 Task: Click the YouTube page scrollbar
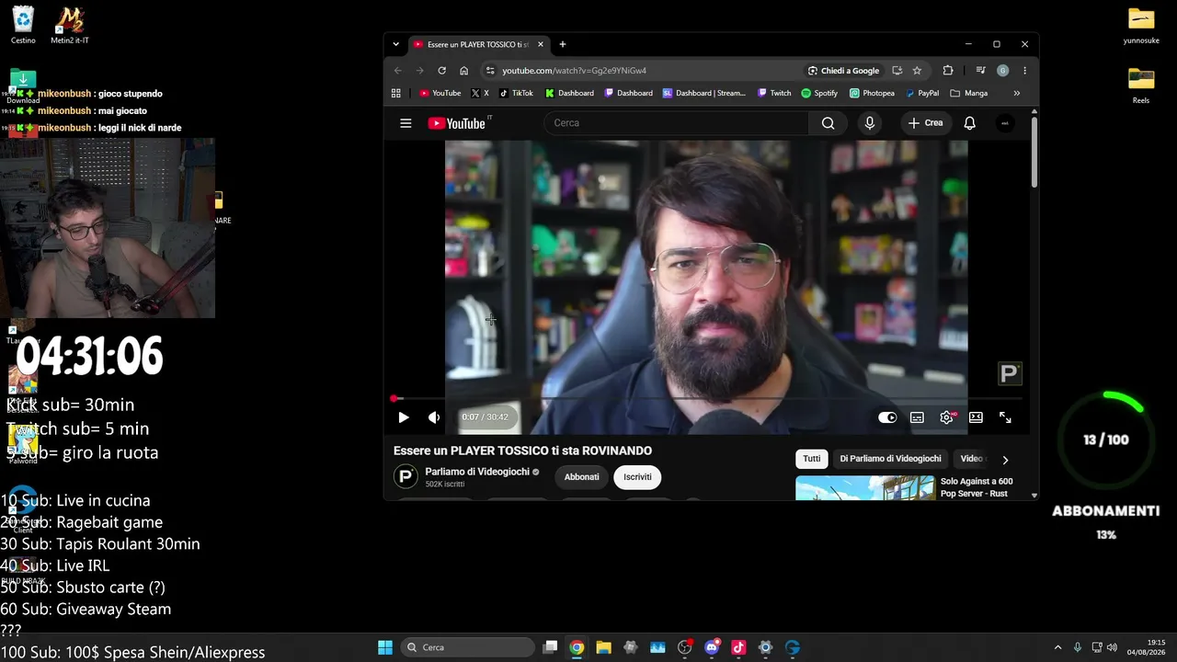[1034, 151]
